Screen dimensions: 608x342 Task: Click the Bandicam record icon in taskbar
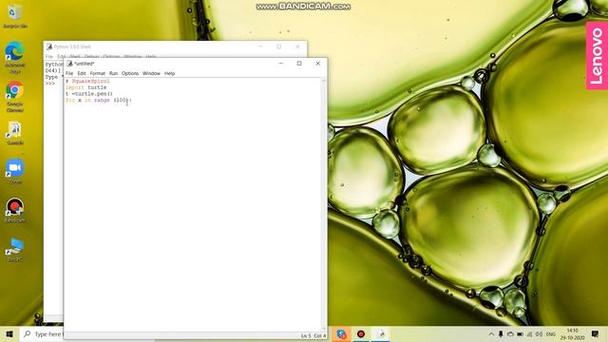point(361,333)
